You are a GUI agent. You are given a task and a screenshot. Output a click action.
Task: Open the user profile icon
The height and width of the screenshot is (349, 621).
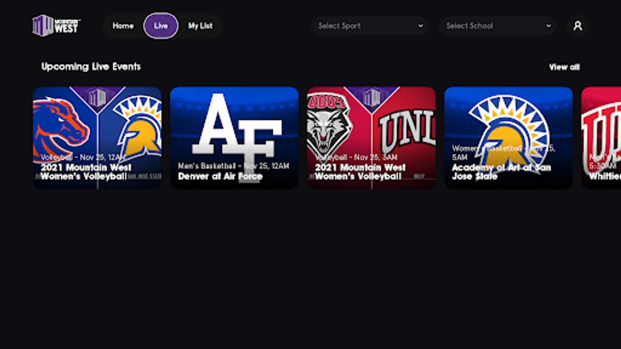[578, 26]
